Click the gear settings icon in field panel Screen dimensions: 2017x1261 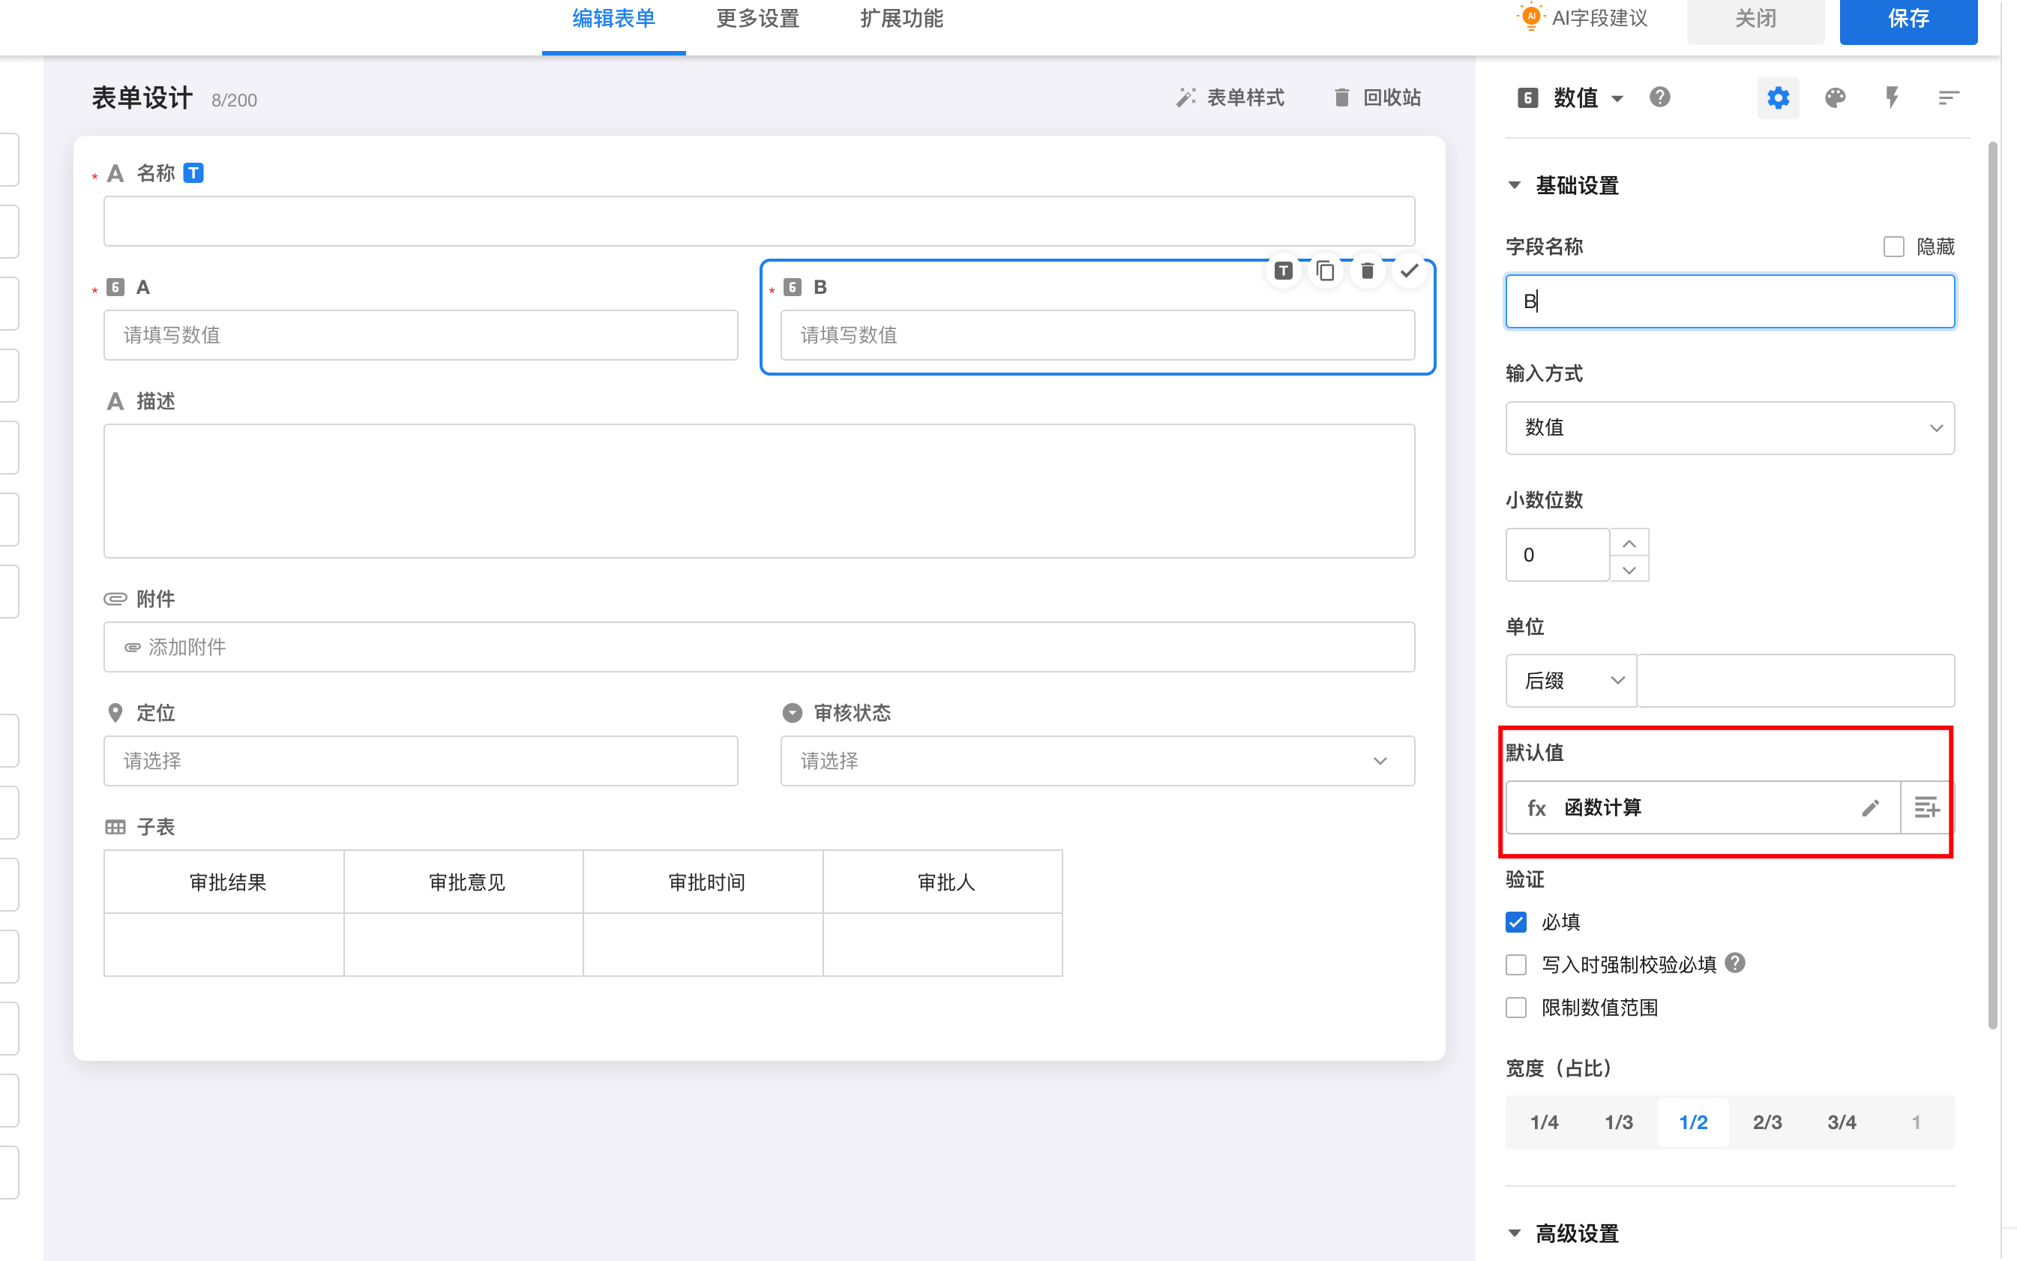(1778, 98)
